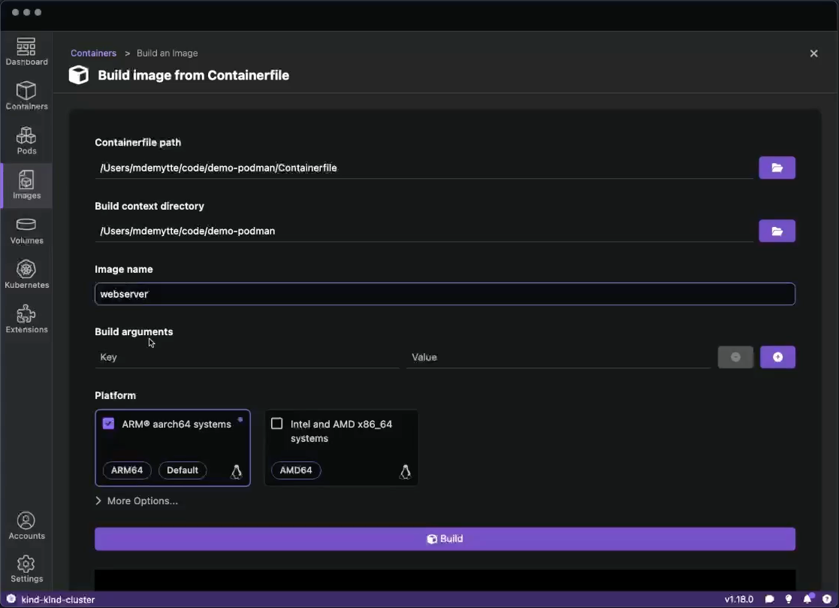
Task: Open the Dashboard from the sidebar
Action: click(x=26, y=51)
